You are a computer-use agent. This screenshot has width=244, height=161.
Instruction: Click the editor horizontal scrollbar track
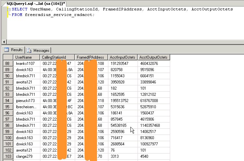pyautogui.click(x=126, y=42)
